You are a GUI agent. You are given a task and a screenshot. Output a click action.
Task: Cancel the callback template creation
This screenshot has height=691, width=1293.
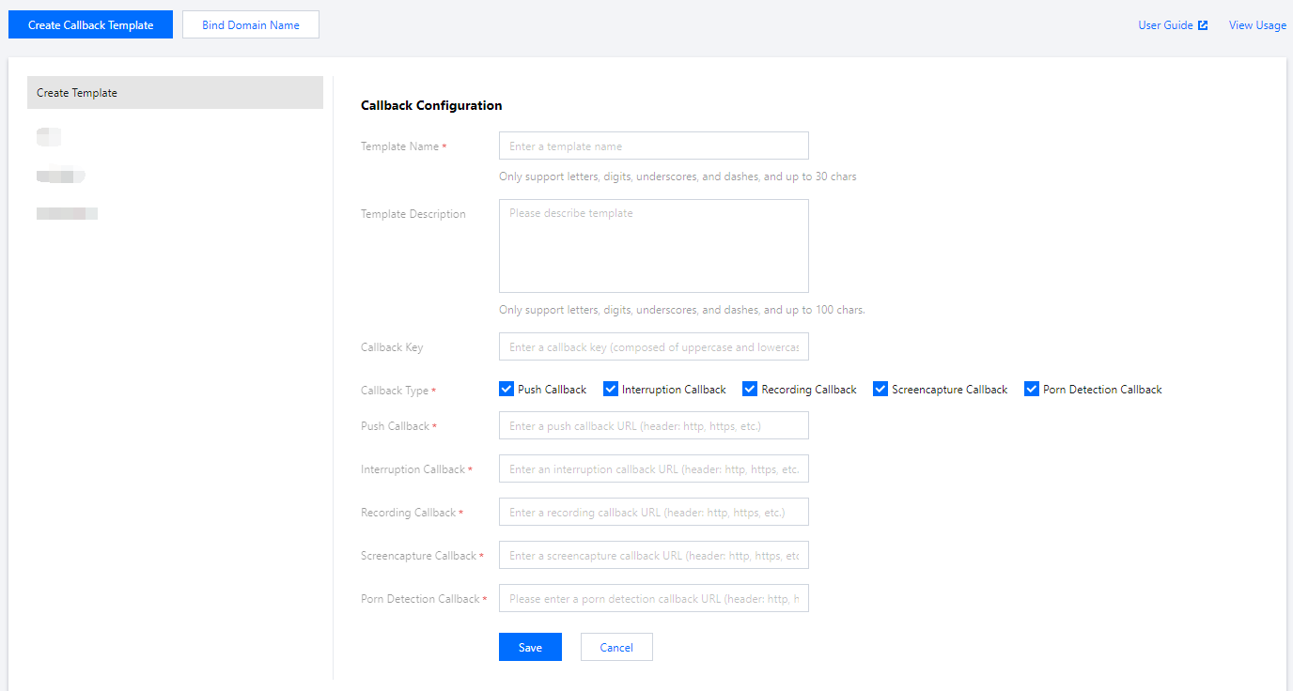coord(616,647)
